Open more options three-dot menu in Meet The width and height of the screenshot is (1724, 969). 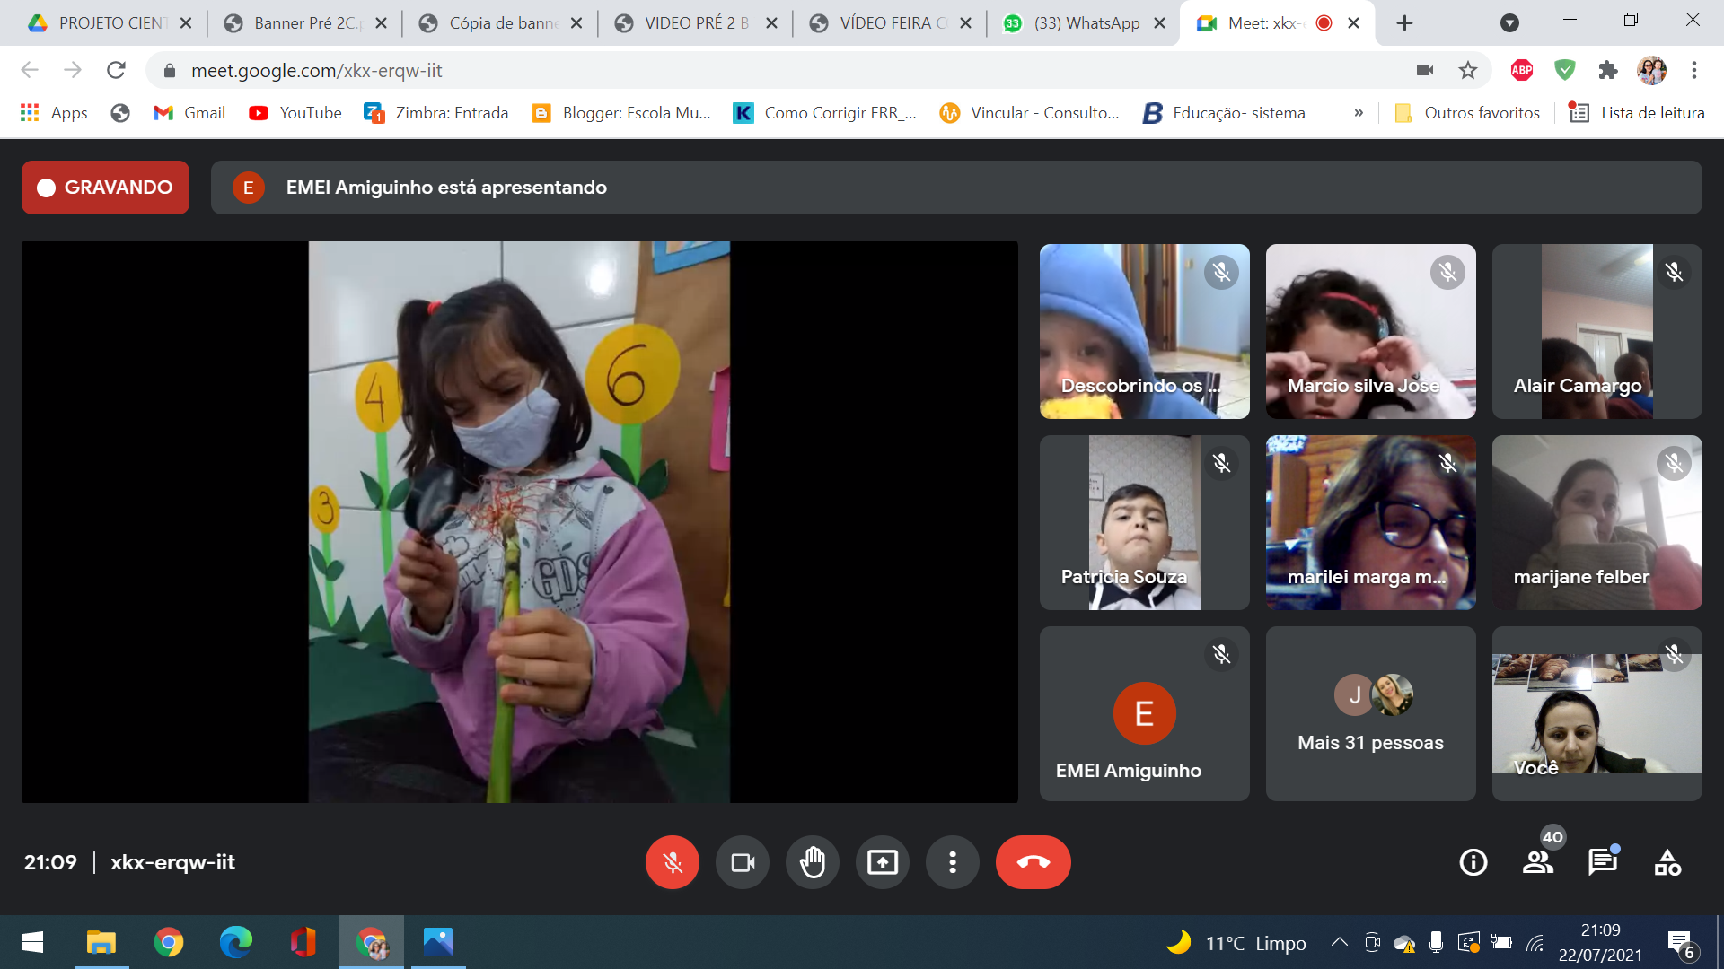click(952, 862)
